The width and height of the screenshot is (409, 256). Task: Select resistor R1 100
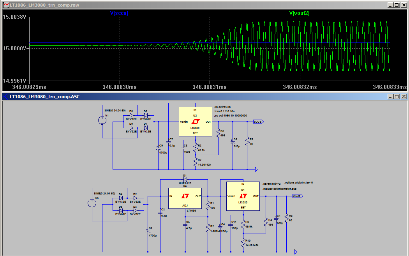tap(208, 205)
